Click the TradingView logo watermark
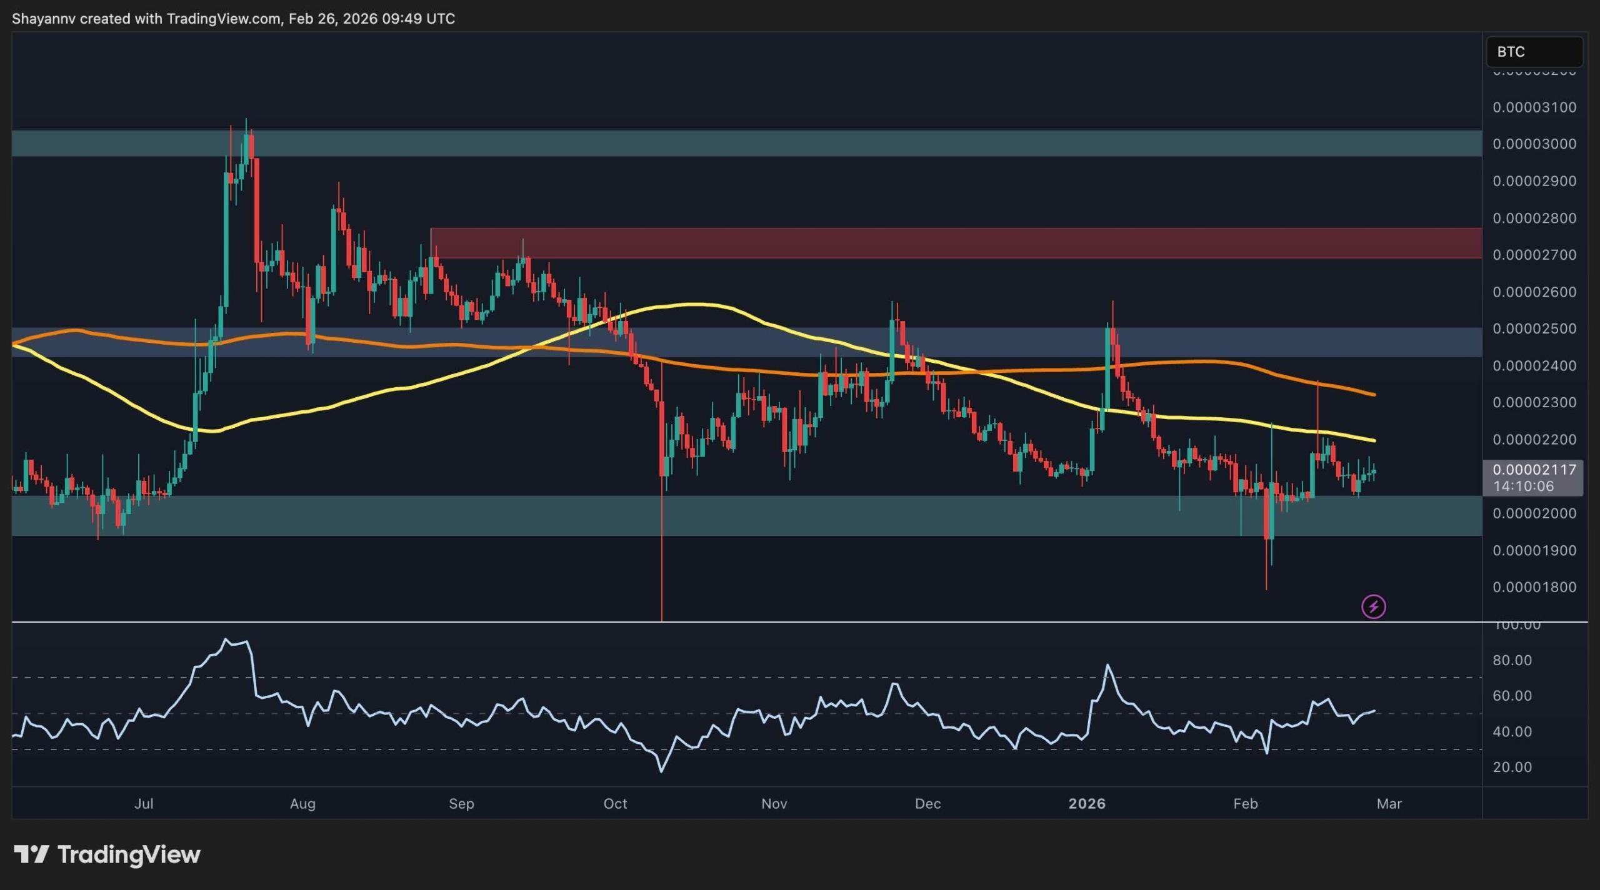 (105, 855)
